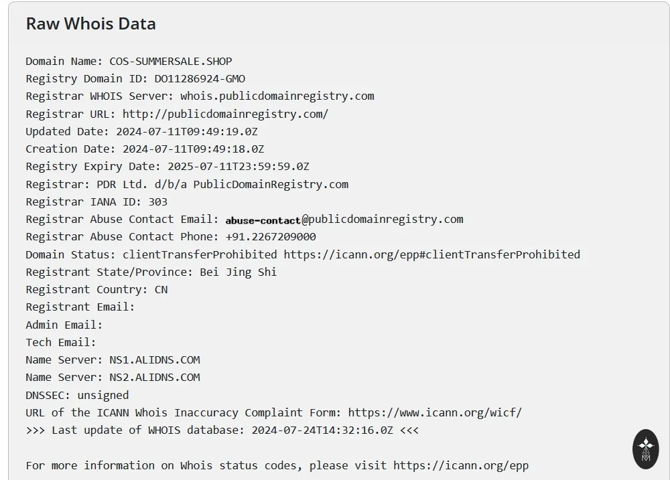Viewport: 670px width, 480px height.
Task: Click the Registry Domain ID value
Action: pos(200,79)
